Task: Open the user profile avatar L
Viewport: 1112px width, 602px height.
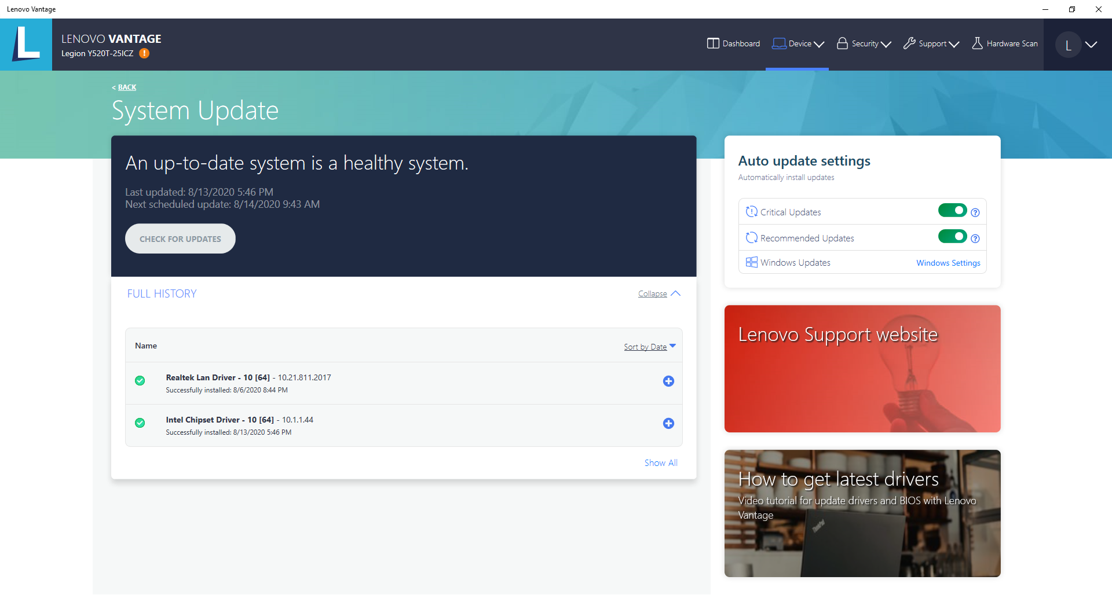Action: coord(1069,45)
